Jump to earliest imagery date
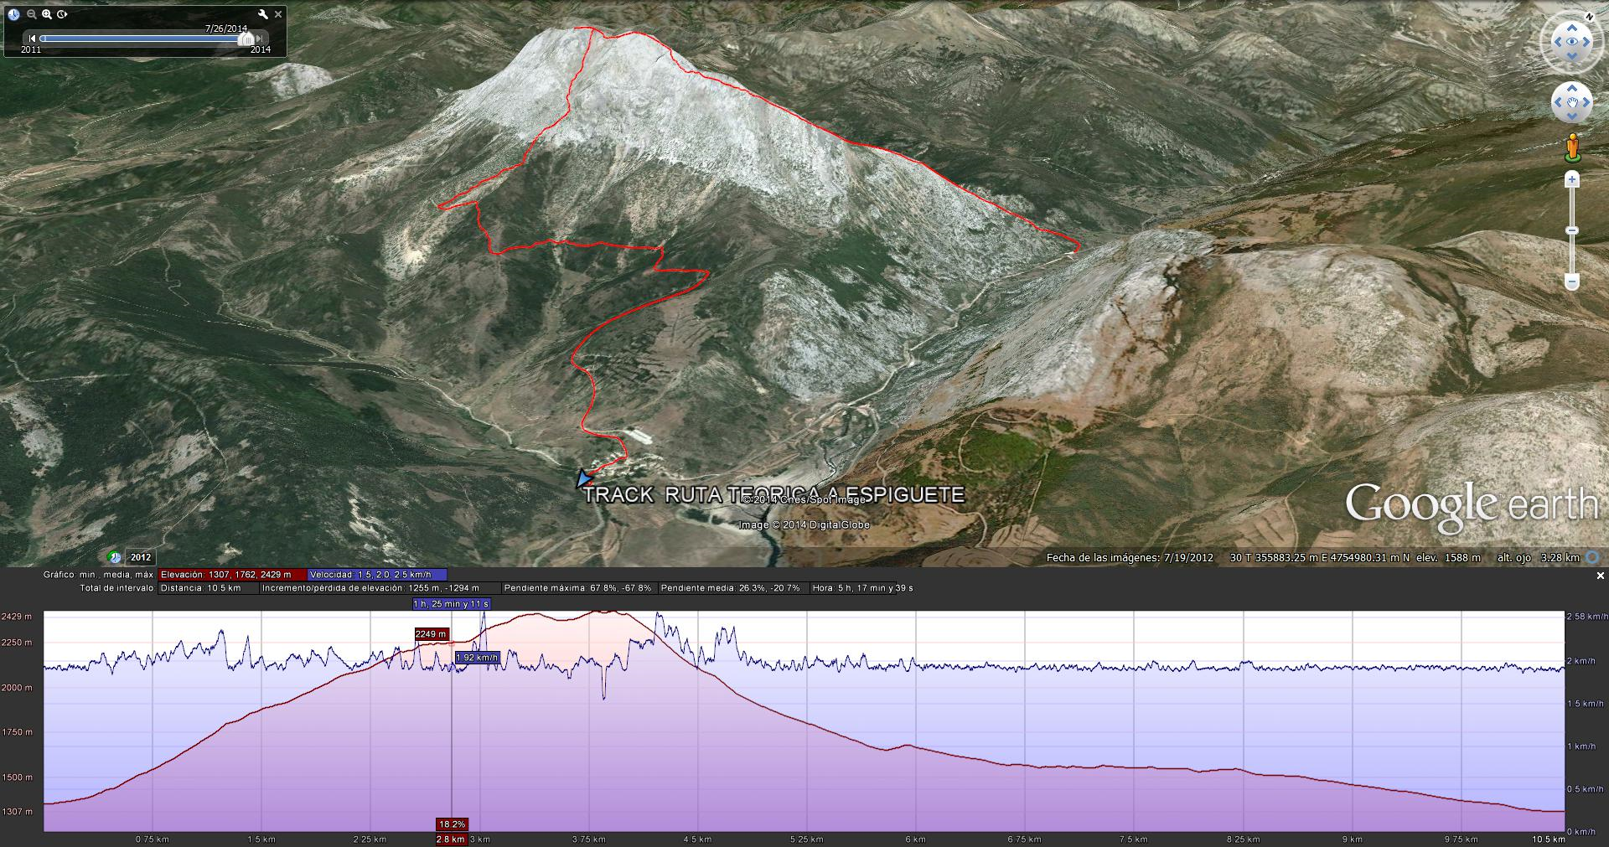The width and height of the screenshot is (1609, 847). [32, 39]
